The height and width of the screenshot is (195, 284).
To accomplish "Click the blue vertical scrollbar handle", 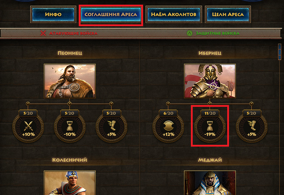I will (280, 52).
